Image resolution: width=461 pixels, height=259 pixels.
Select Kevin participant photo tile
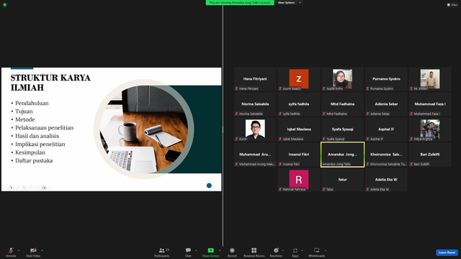(255, 129)
